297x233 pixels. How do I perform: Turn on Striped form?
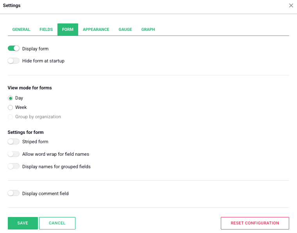click(14, 142)
